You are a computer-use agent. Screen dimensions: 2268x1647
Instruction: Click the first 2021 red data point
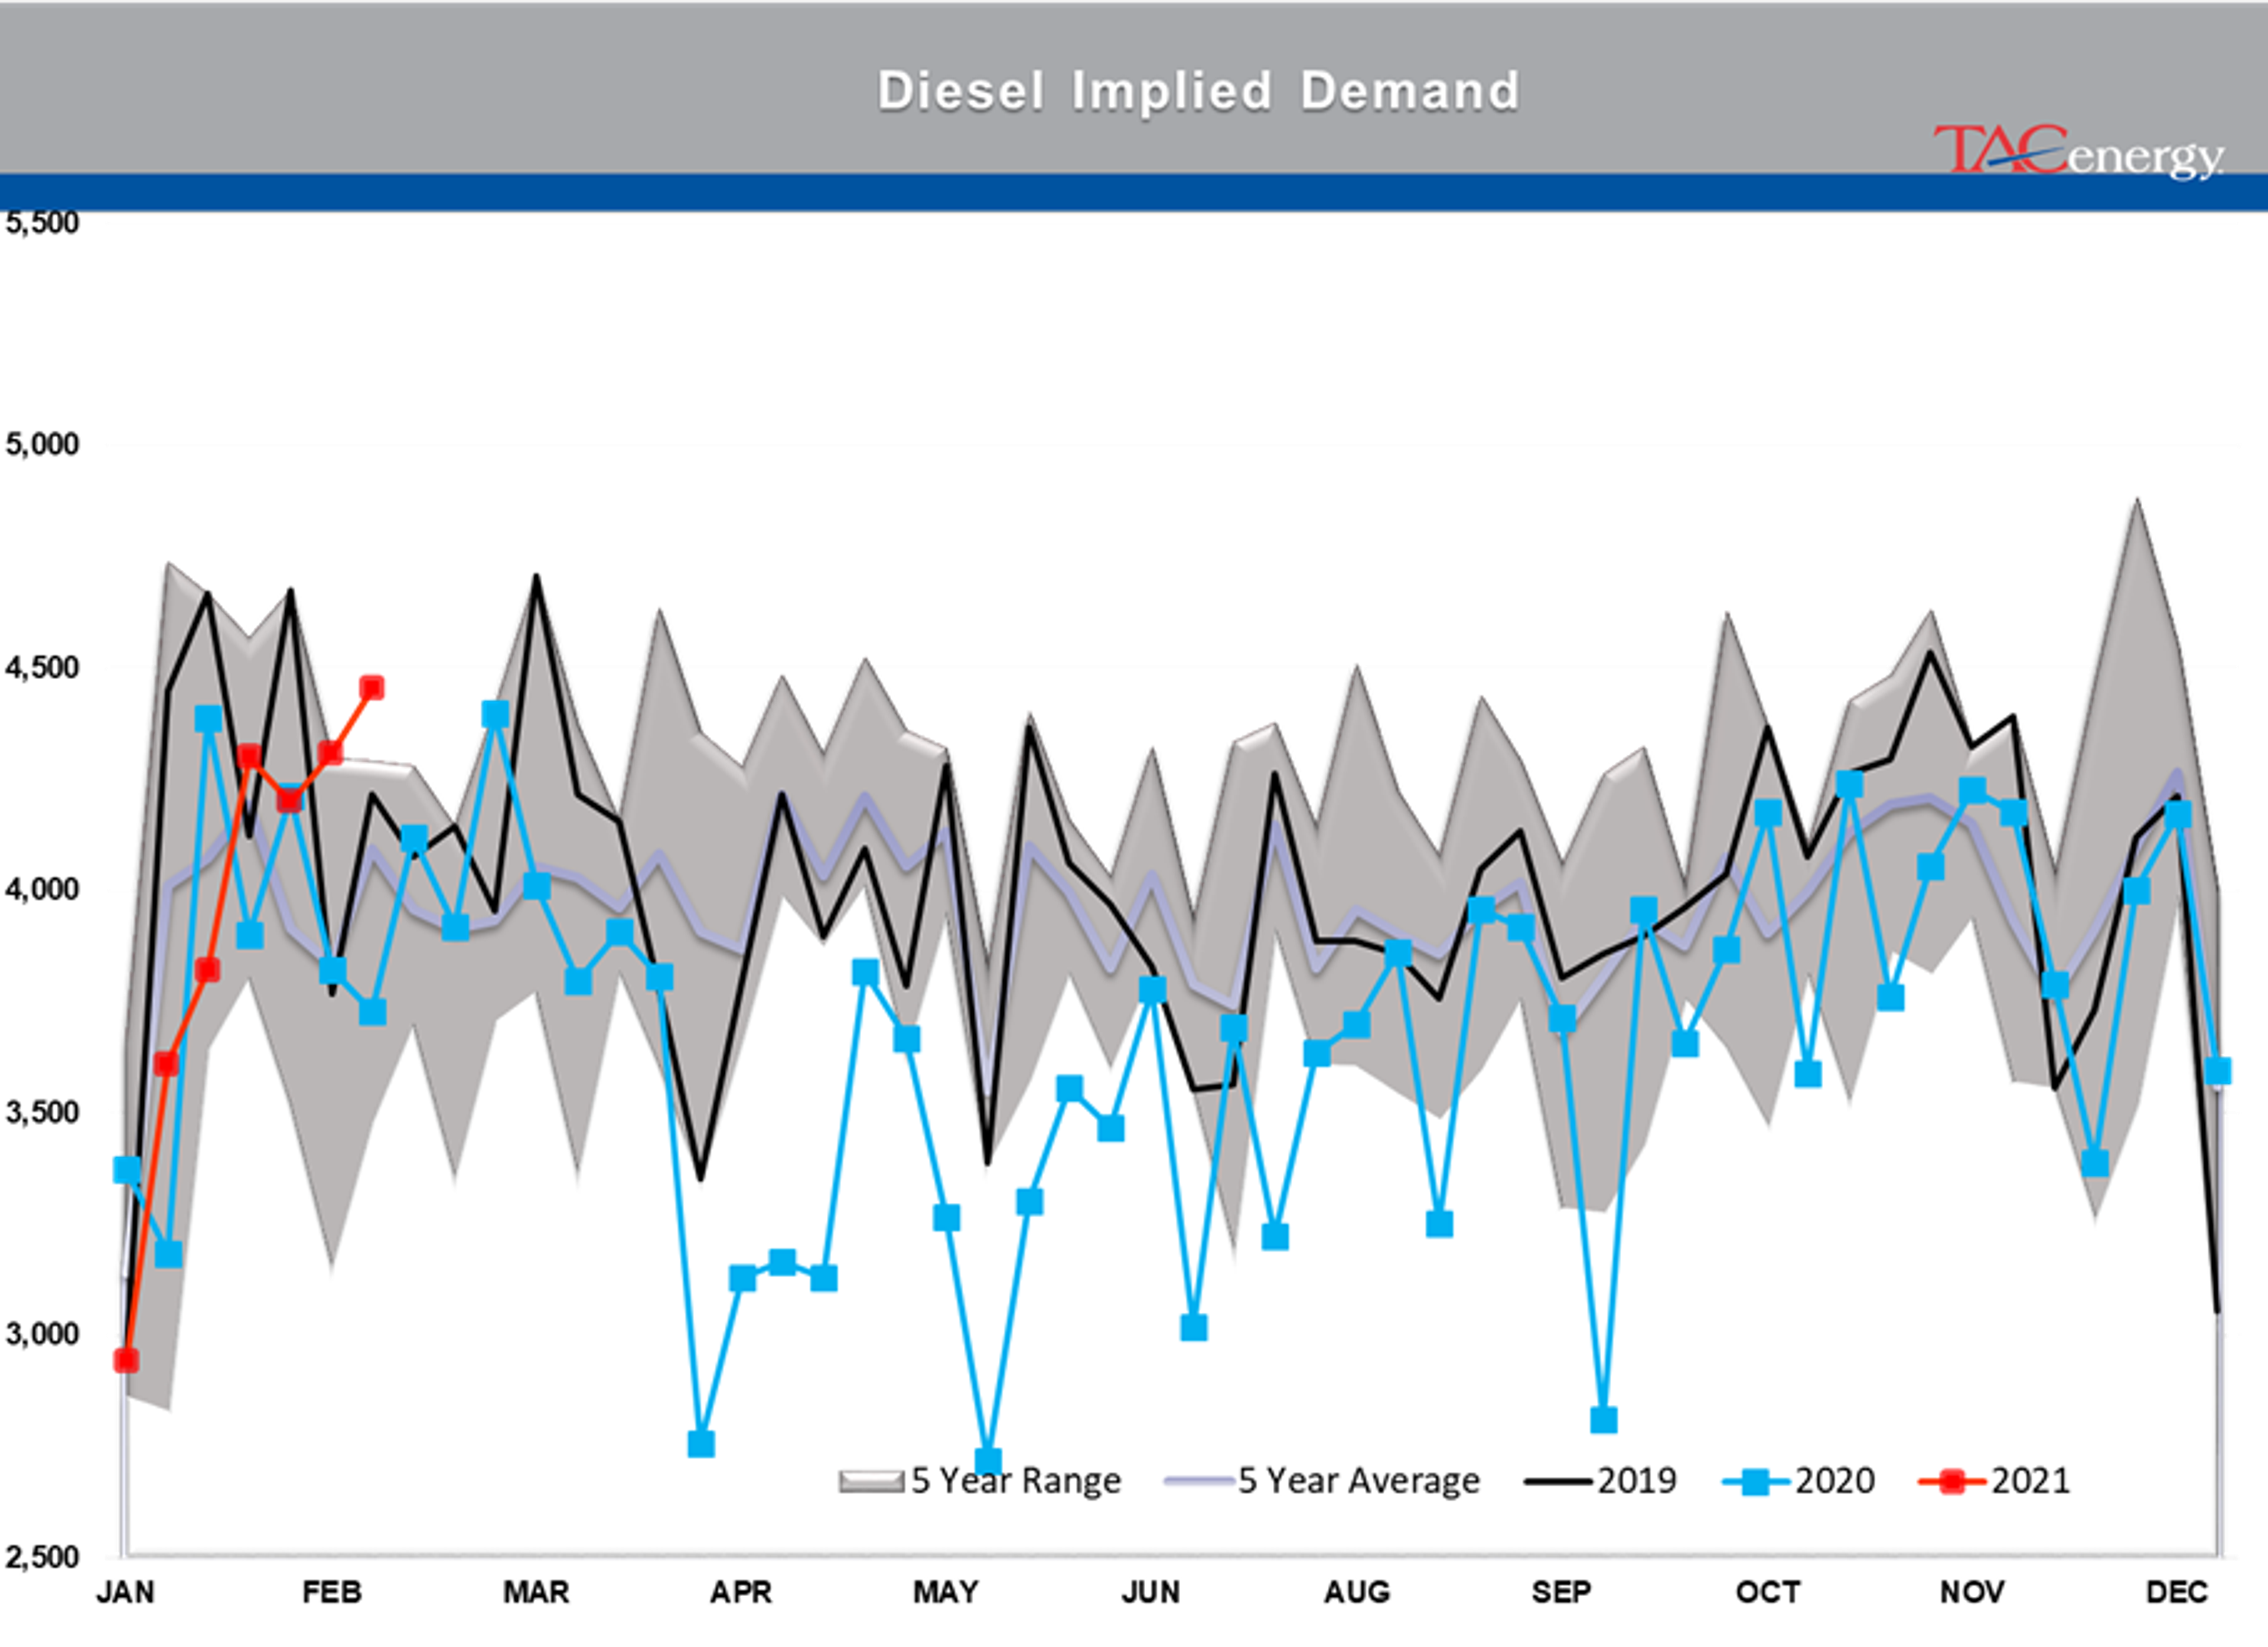[x=126, y=1360]
